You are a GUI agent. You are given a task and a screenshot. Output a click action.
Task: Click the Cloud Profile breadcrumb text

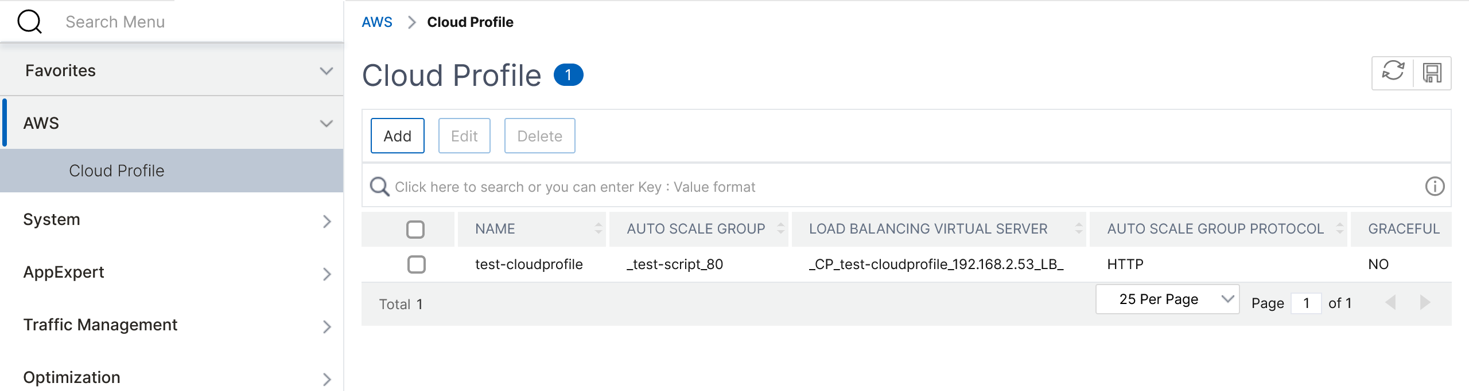pos(470,22)
